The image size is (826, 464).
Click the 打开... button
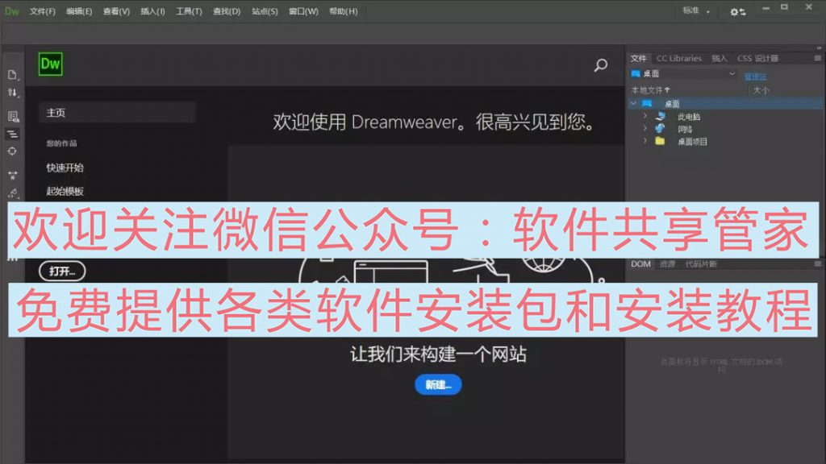tap(62, 271)
